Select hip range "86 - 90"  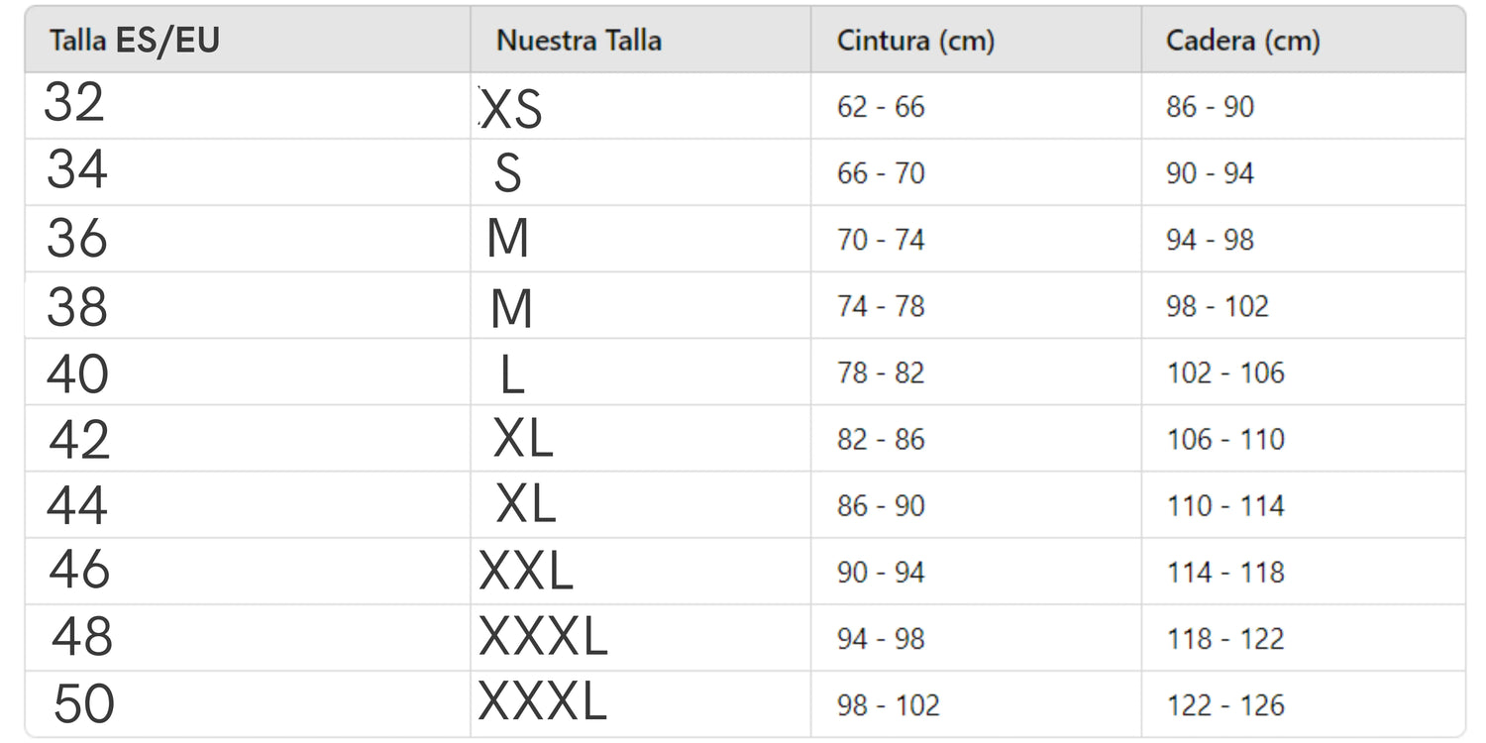point(1210,107)
